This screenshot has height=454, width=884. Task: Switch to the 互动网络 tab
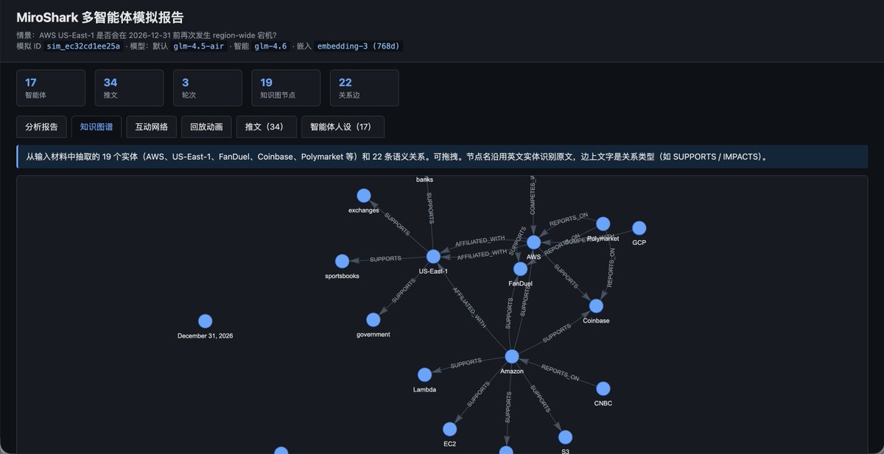click(152, 127)
